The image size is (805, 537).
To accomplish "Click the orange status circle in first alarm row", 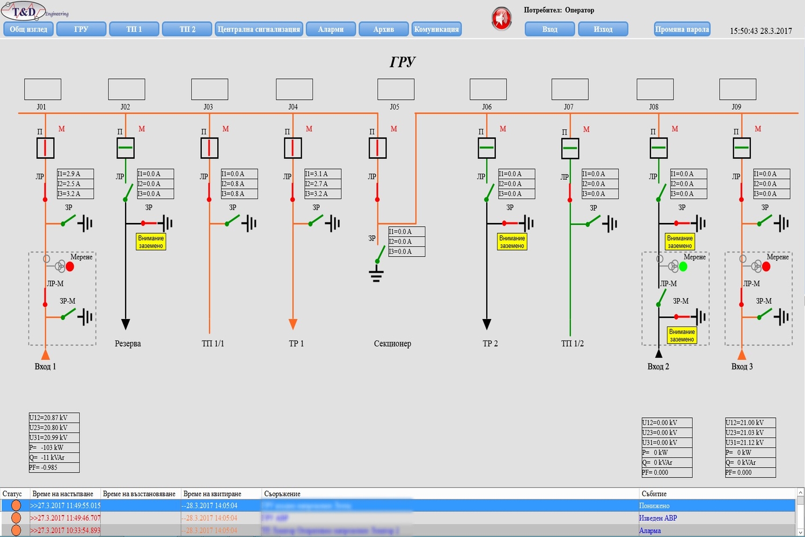I will coord(16,505).
